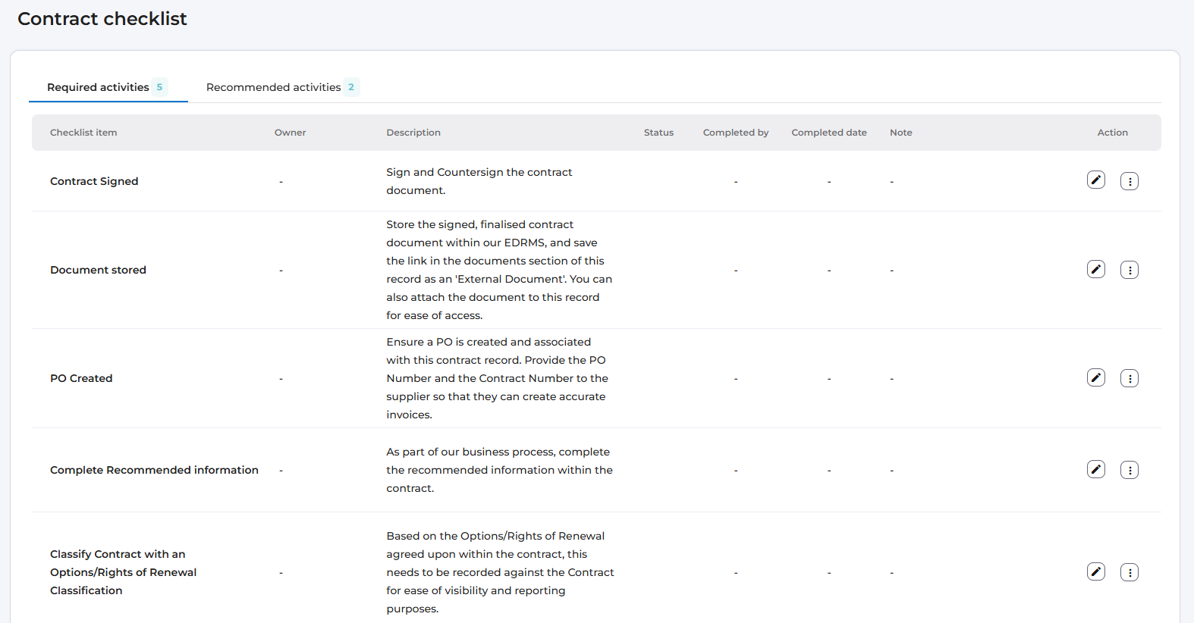Edit the PO Created checklist item
Screen dimensions: 1194x623
tap(1095, 378)
